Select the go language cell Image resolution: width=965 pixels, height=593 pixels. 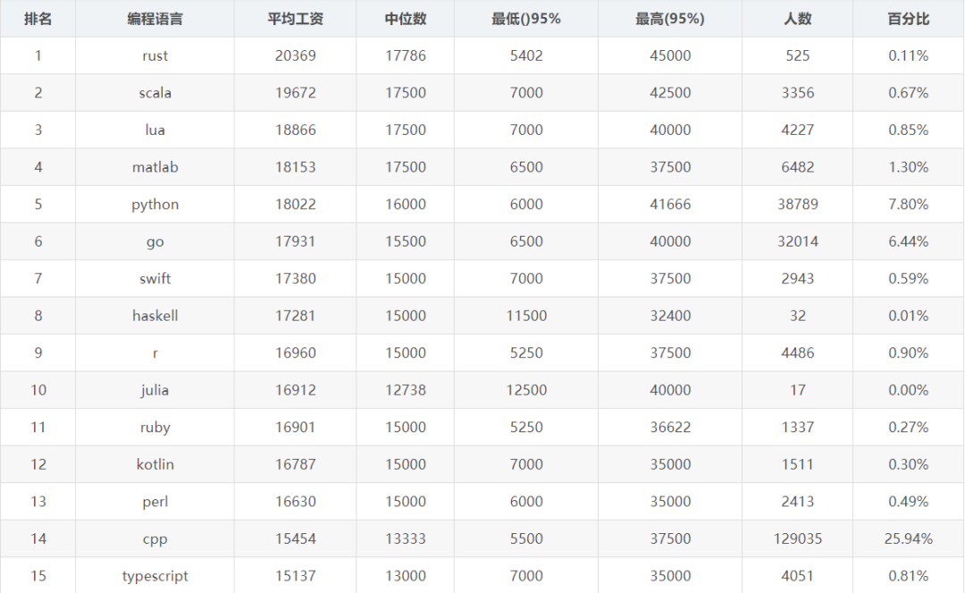pyautogui.click(x=155, y=242)
